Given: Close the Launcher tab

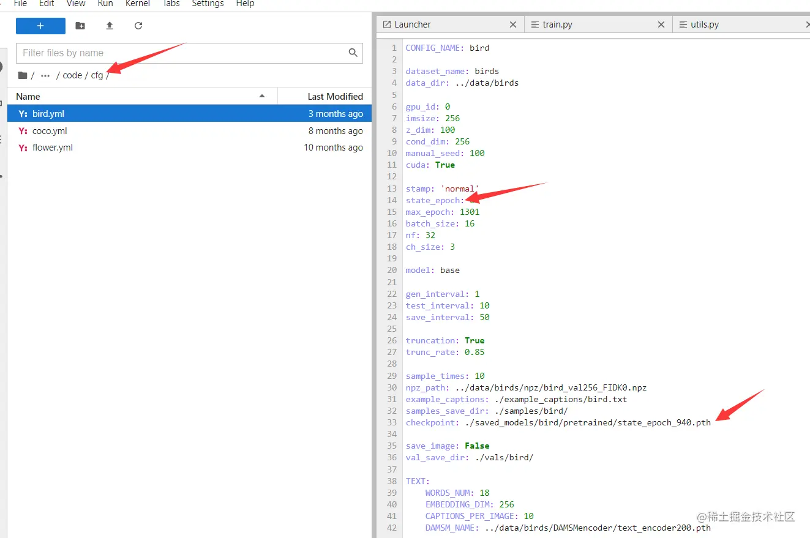Looking at the screenshot, I should (513, 24).
